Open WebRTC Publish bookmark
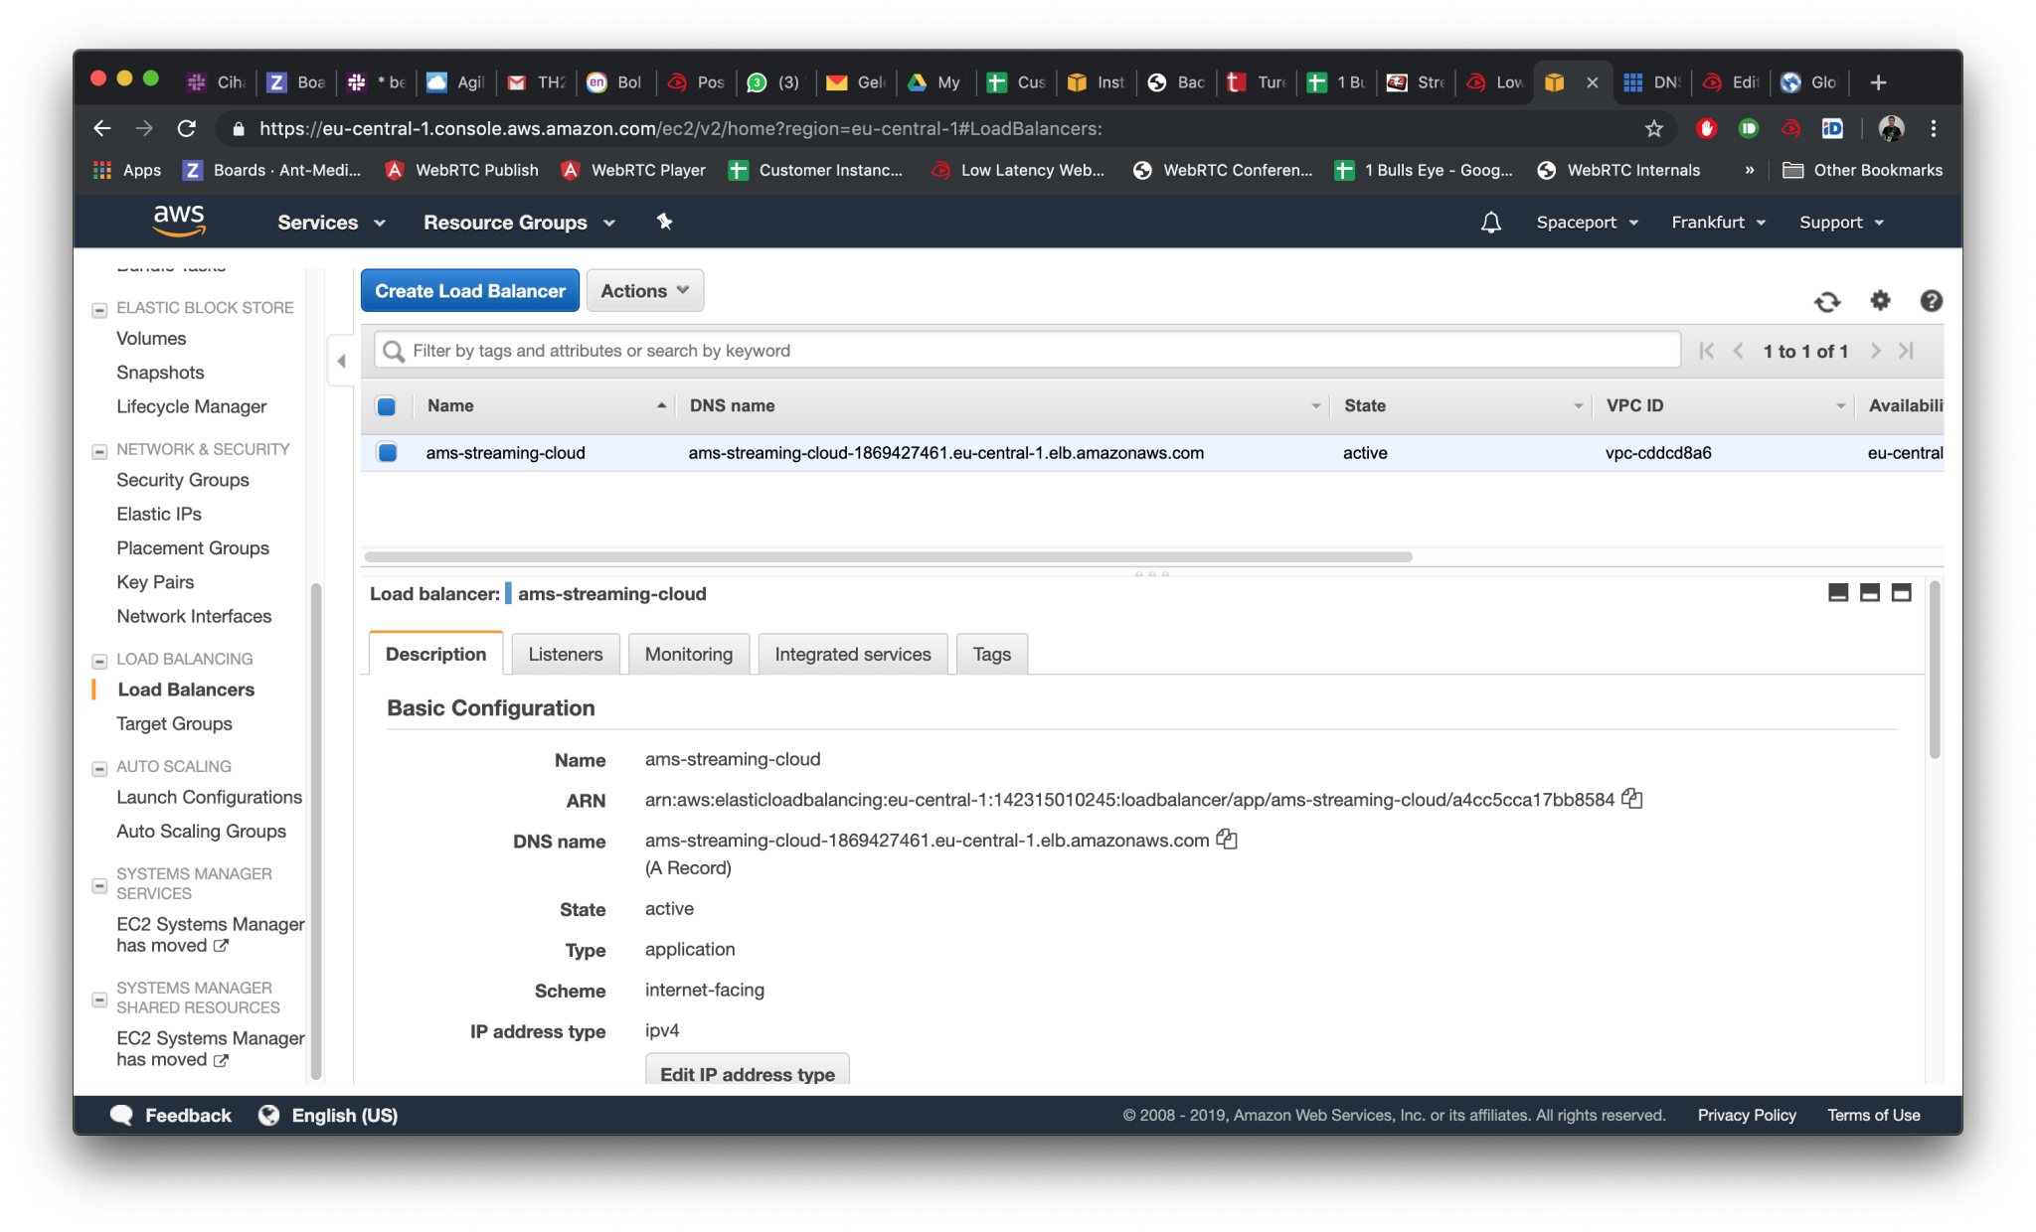Viewport: 2036px width, 1232px height. coord(461,170)
